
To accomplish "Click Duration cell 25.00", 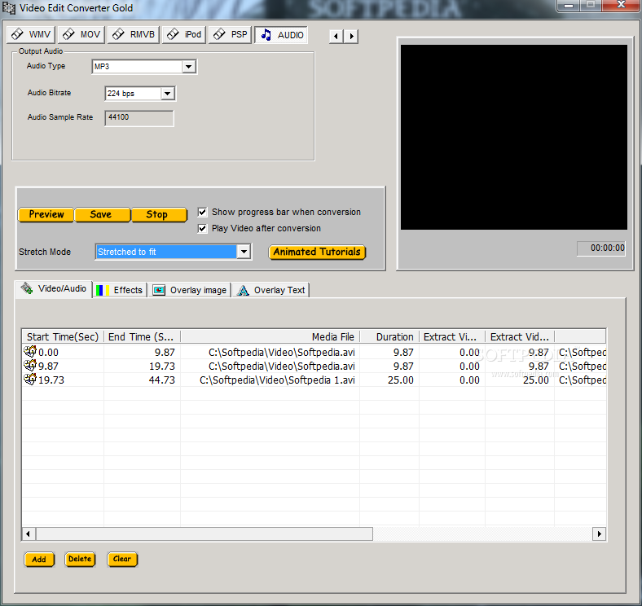I will coord(401,380).
